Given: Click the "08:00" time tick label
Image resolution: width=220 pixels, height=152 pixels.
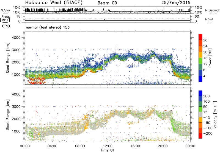Looking at the screenshot, I should coord(80,146).
